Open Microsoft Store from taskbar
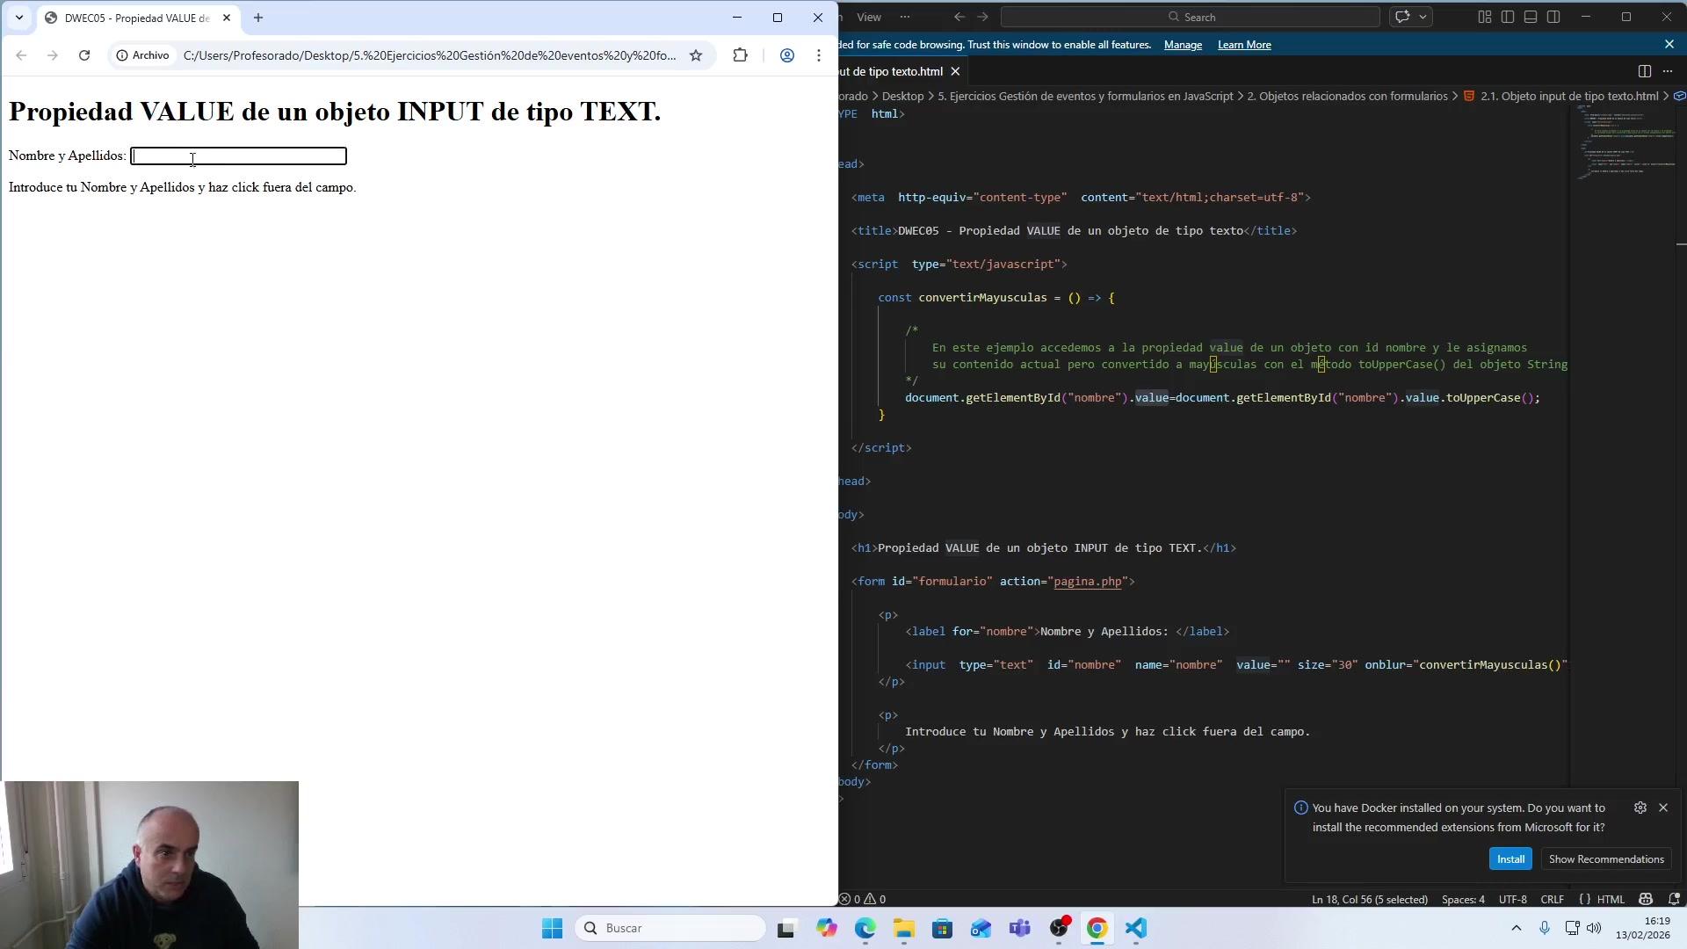This screenshot has height=949, width=1687. [x=942, y=929]
